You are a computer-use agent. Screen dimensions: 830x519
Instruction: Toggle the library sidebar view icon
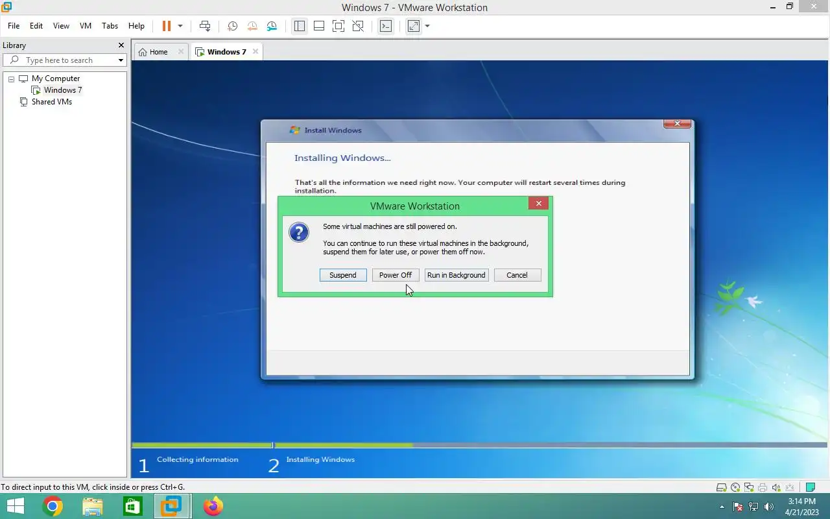pyautogui.click(x=299, y=26)
